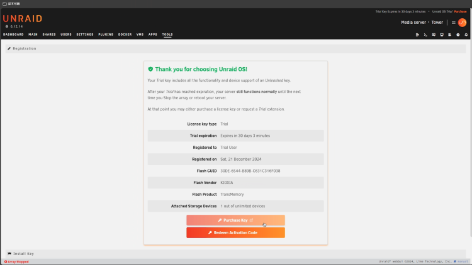Click 'Expires in 30 days 3 minutes' value
472x265 pixels.
(245, 136)
